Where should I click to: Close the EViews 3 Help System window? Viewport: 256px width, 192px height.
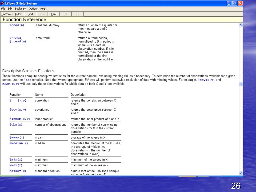click(x=240, y=3)
